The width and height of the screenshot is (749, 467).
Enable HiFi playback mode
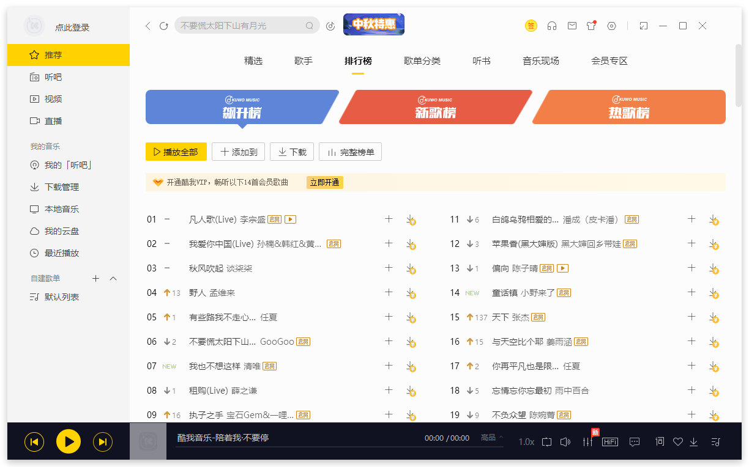click(610, 441)
